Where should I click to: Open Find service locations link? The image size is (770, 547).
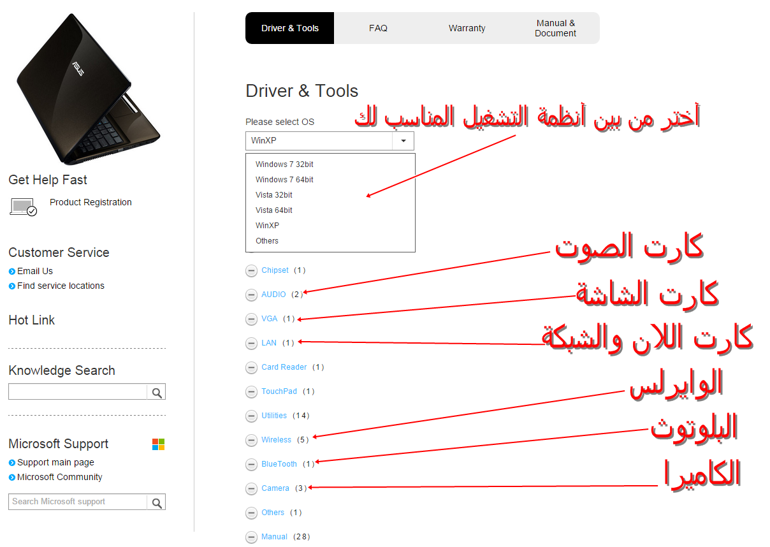coord(61,286)
